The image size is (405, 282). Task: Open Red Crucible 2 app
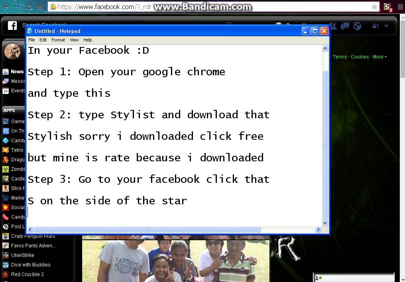point(23,274)
